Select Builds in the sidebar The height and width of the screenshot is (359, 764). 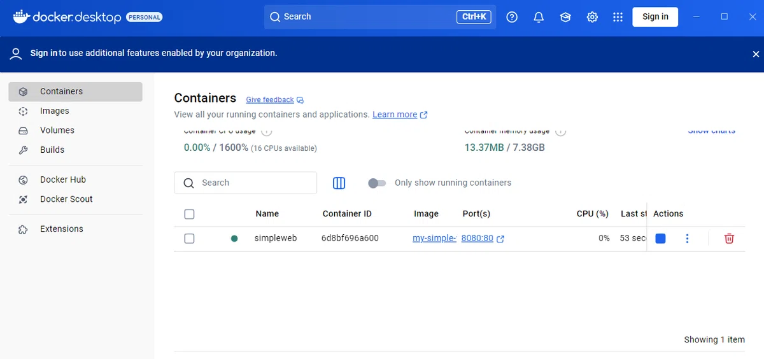[x=75, y=150]
